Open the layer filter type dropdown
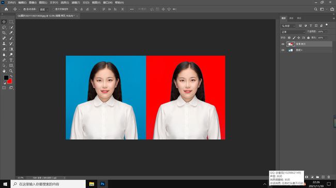Screen dimensions: 336x188 click(288, 26)
